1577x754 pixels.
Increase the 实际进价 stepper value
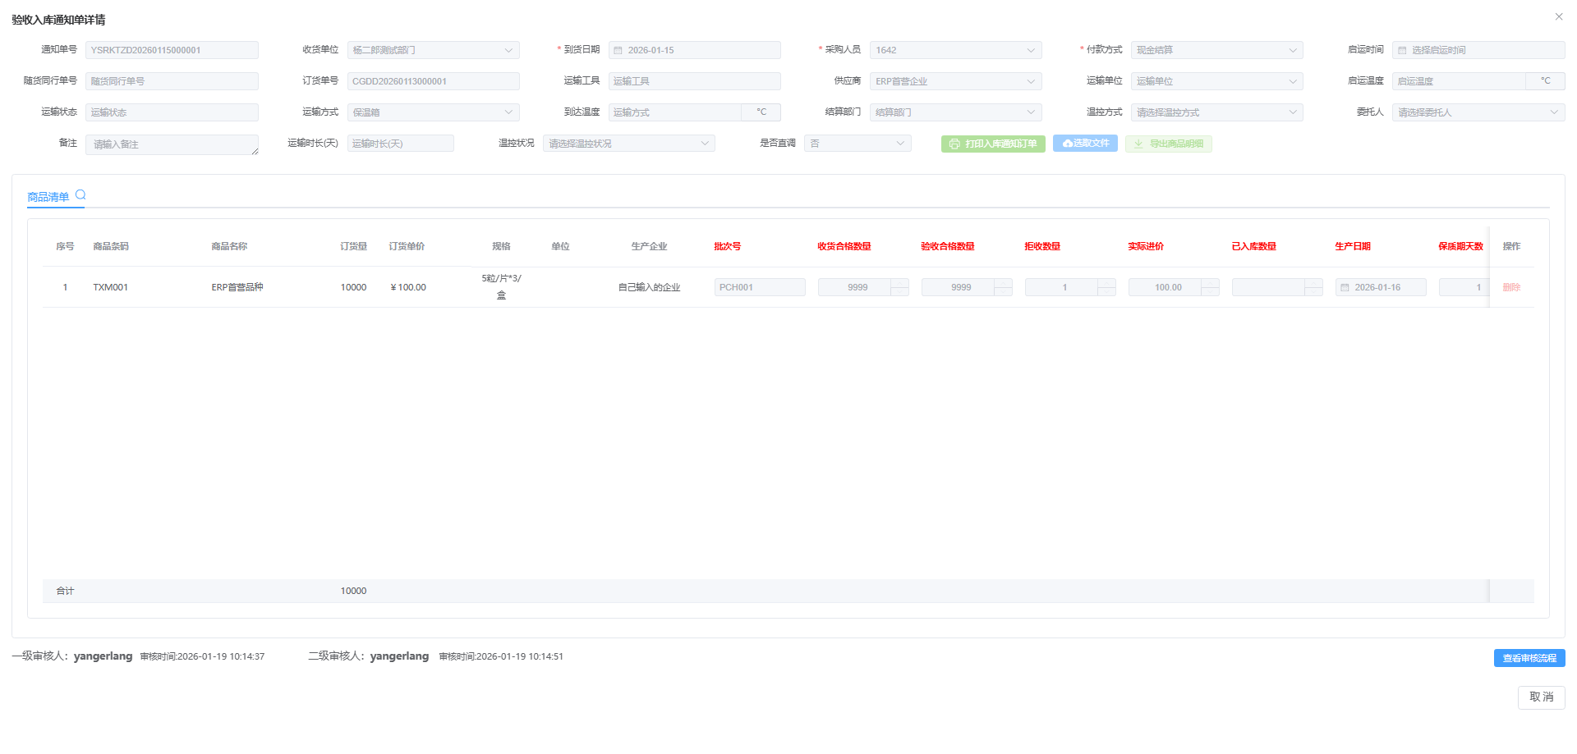(x=1210, y=283)
